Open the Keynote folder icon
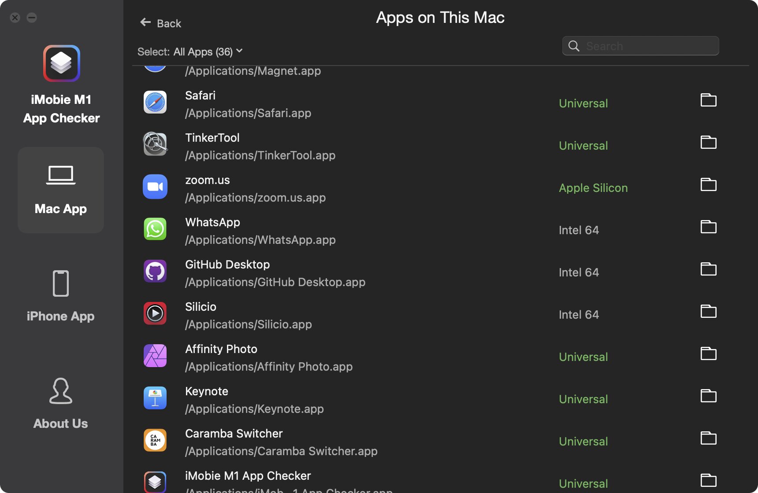The image size is (758, 493). click(708, 396)
